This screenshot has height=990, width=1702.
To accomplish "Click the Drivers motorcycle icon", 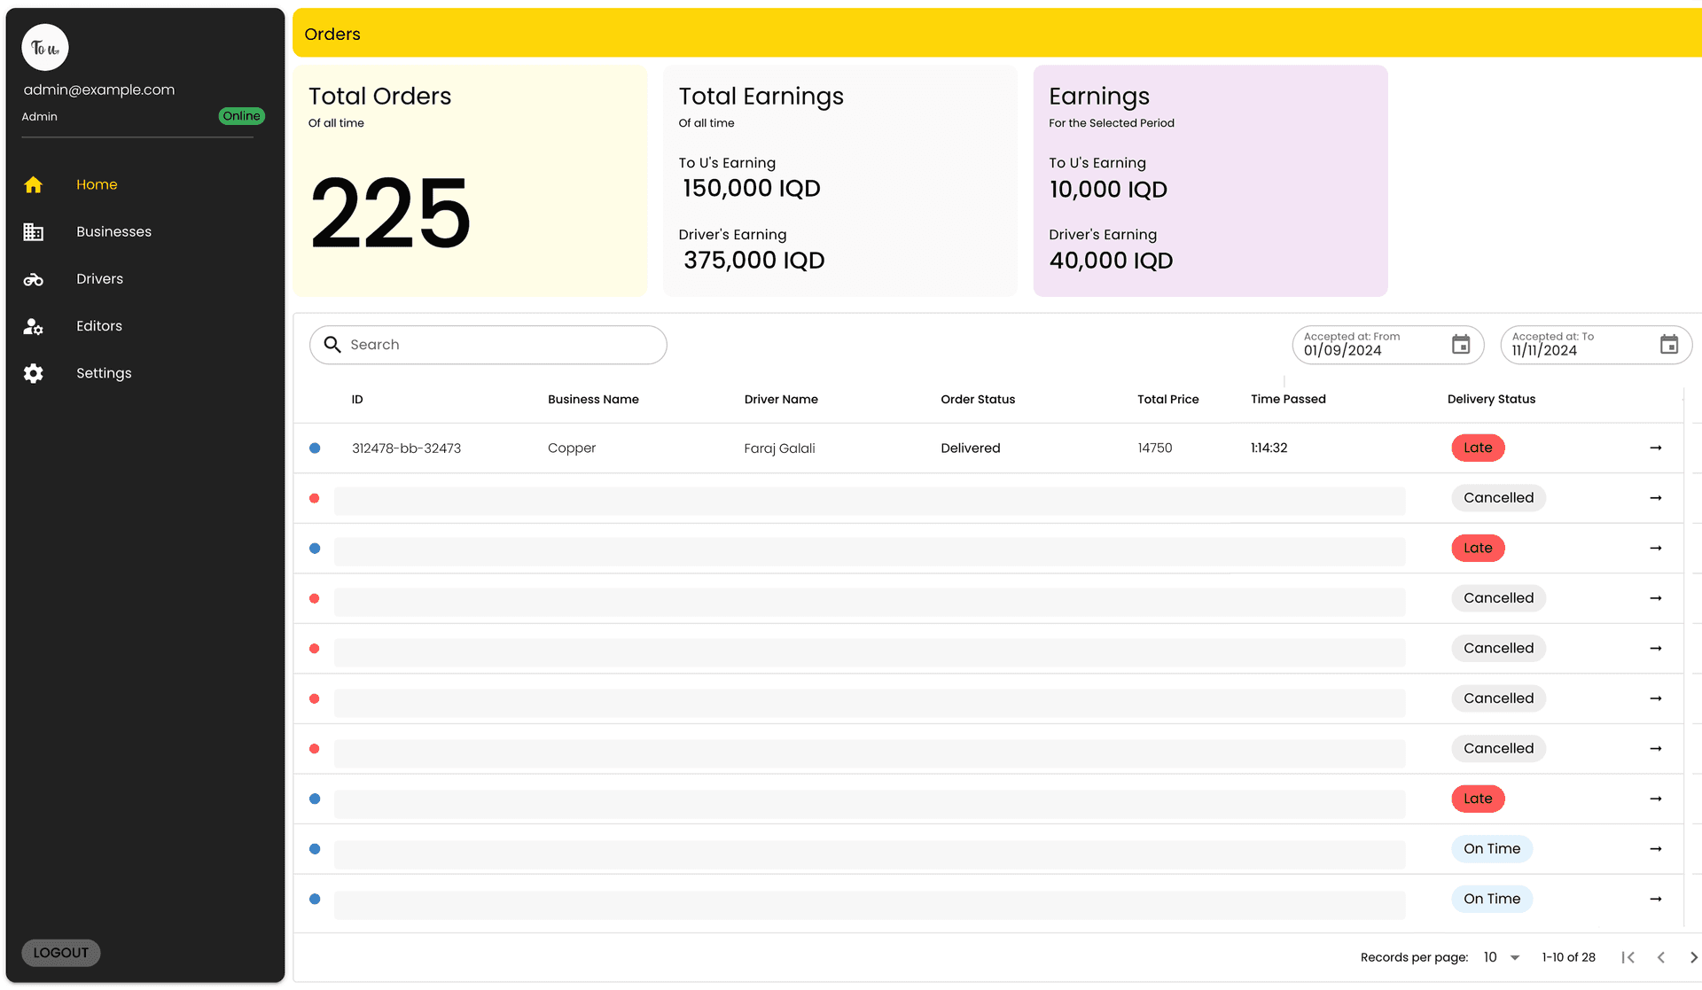I will (34, 279).
